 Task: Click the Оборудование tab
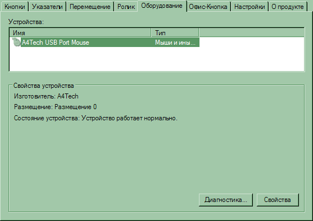pos(162,6)
